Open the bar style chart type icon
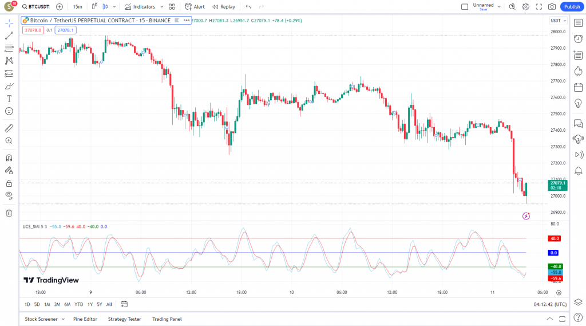This screenshot has height=326, width=586. click(x=94, y=7)
